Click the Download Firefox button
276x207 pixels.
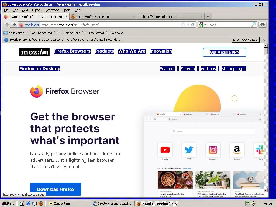tap(56, 189)
